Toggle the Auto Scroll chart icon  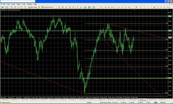click(x=78, y=7)
